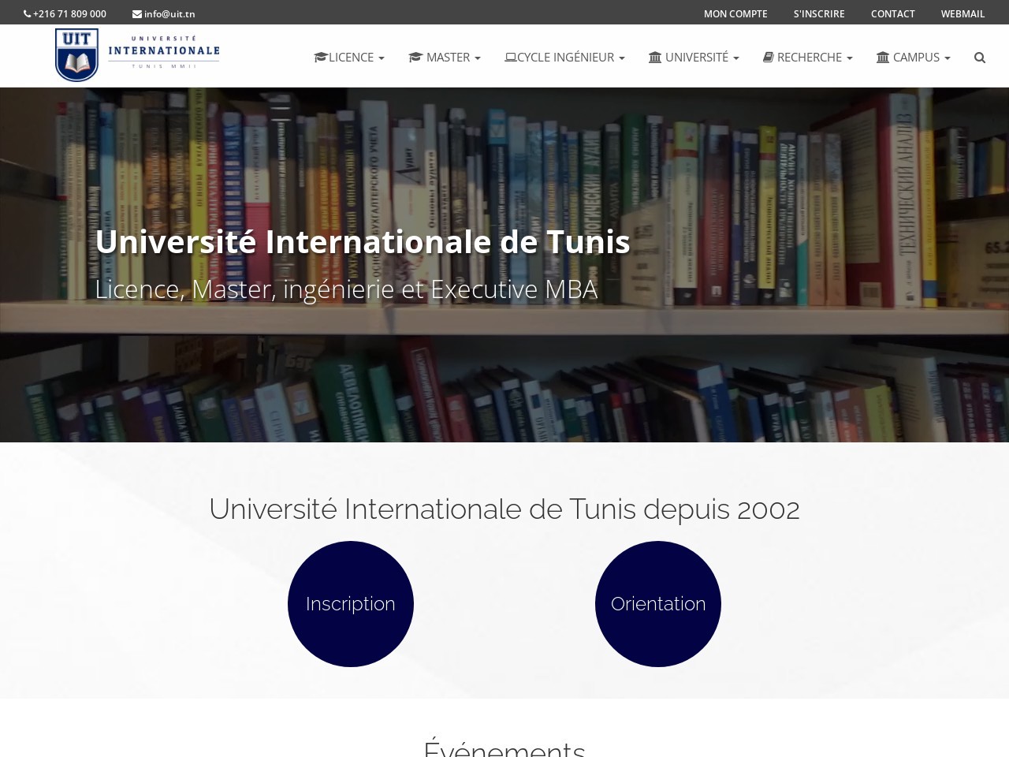Viewport: 1009px width, 757px height.
Task: Click the laptop icon next to Cycle Ingénieur
Action: click(x=511, y=58)
